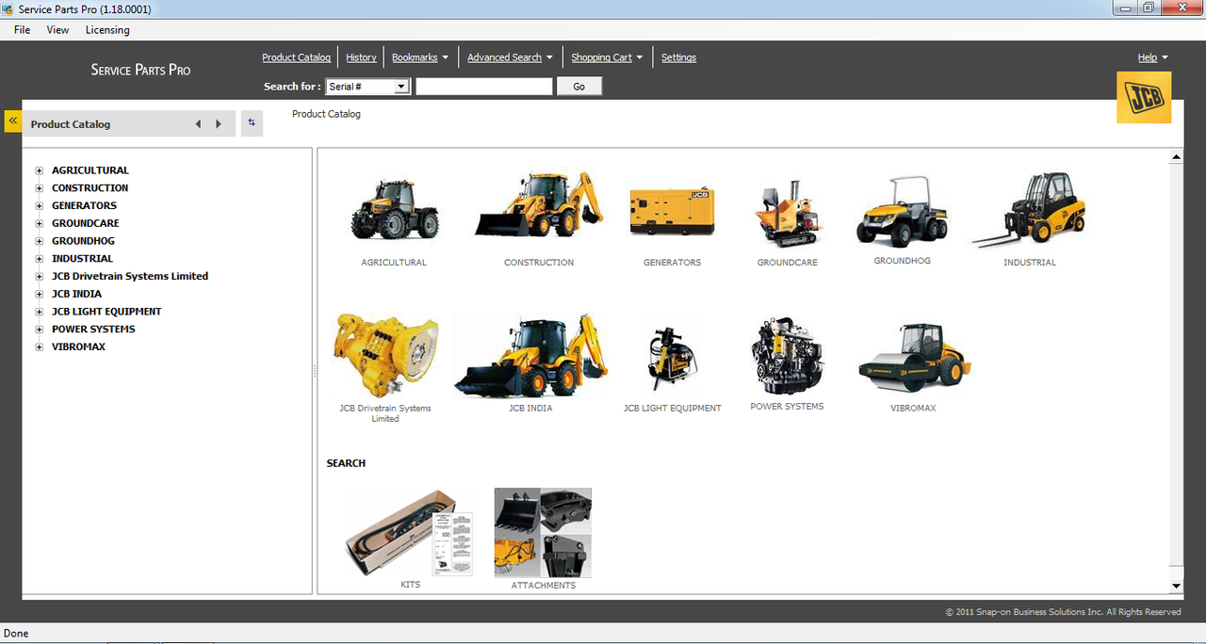Open the JCB INDIA backhoe image
1206x644 pixels.
[x=530, y=357]
